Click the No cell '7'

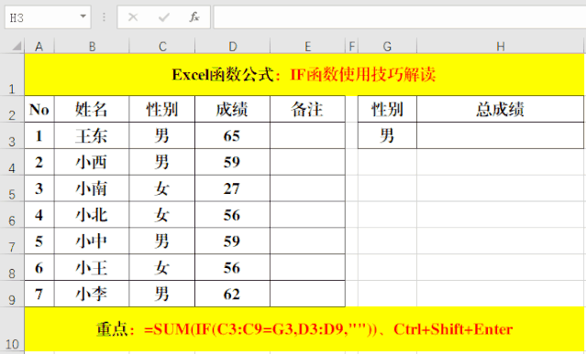click(x=39, y=294)
